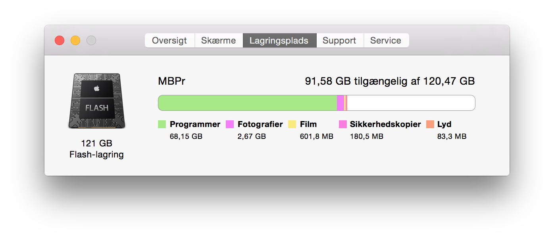The width and height of the screenshot is (554, 239).
Task: Click the pink Fotografier legend swatch
Action: click(230, 124)
